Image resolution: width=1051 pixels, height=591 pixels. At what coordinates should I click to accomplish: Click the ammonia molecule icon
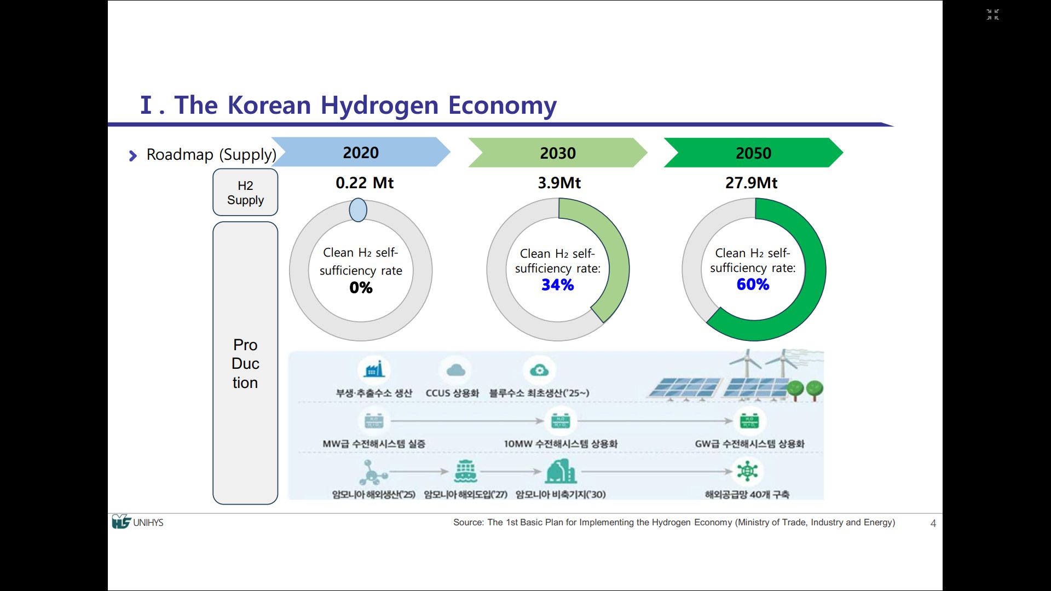pyautogui.click(x=372, y=472)
